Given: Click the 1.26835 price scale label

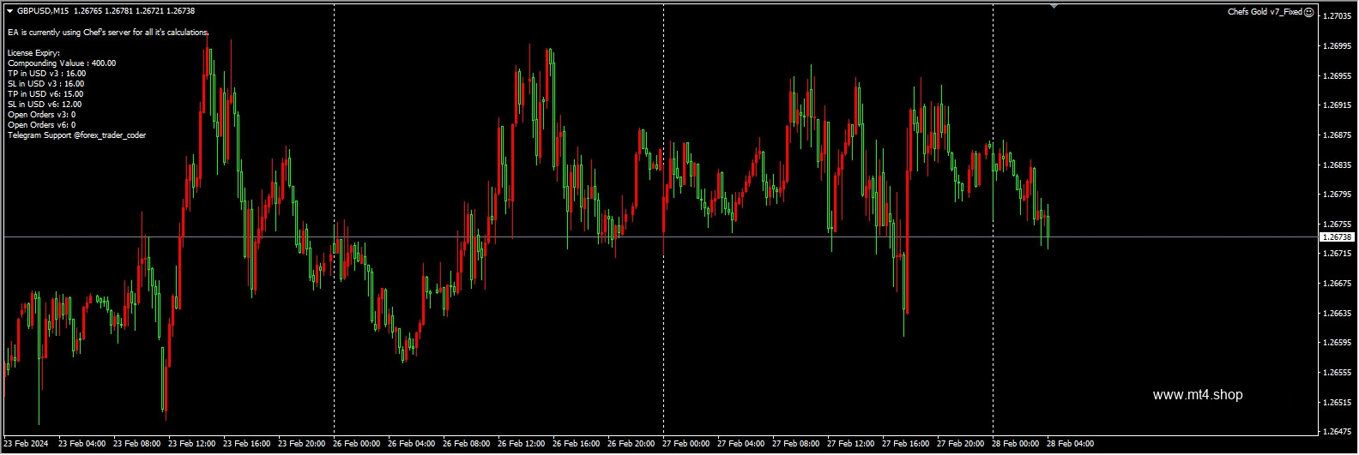Looking at the screenshot, I should tap(1338, 165).
